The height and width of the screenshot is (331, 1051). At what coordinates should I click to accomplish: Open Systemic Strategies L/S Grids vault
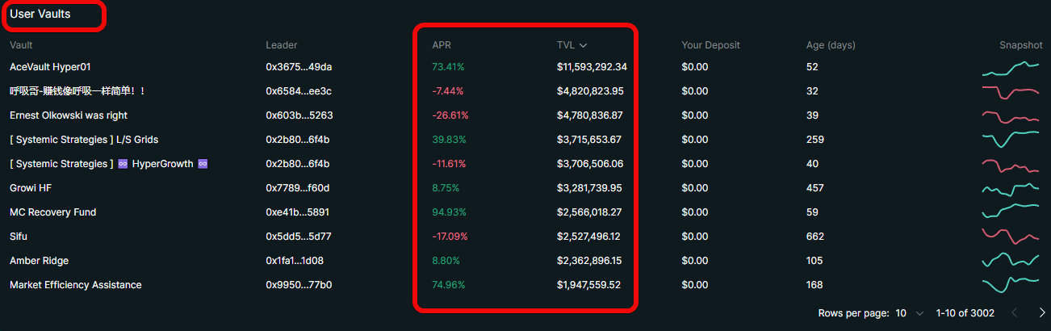coord(84,140)
